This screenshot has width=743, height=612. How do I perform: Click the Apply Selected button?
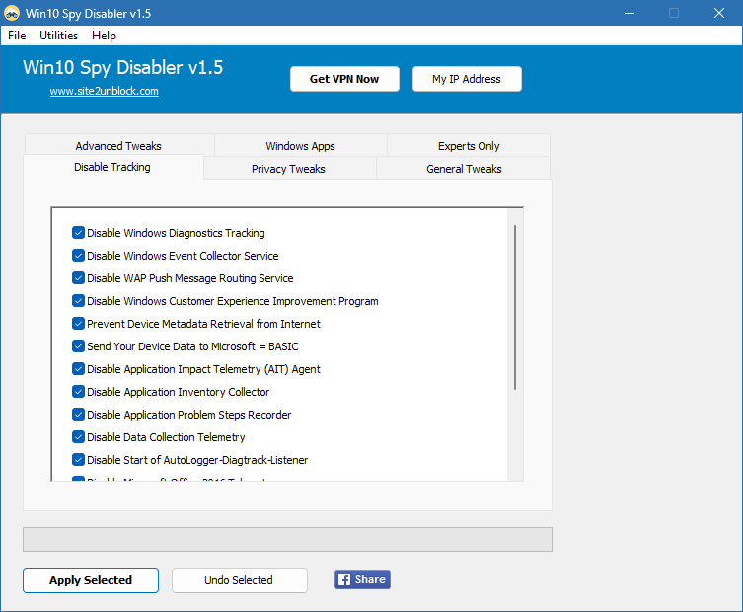(91, 580)
